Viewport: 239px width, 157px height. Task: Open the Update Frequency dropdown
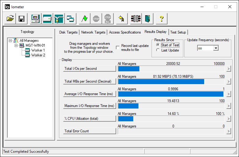coord(216,48)
